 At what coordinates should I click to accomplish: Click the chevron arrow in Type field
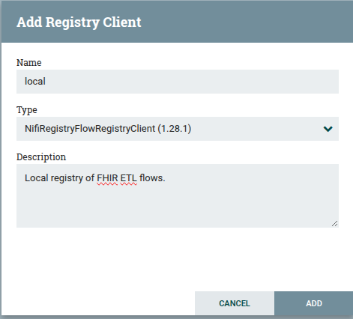(x=328, y=129)
